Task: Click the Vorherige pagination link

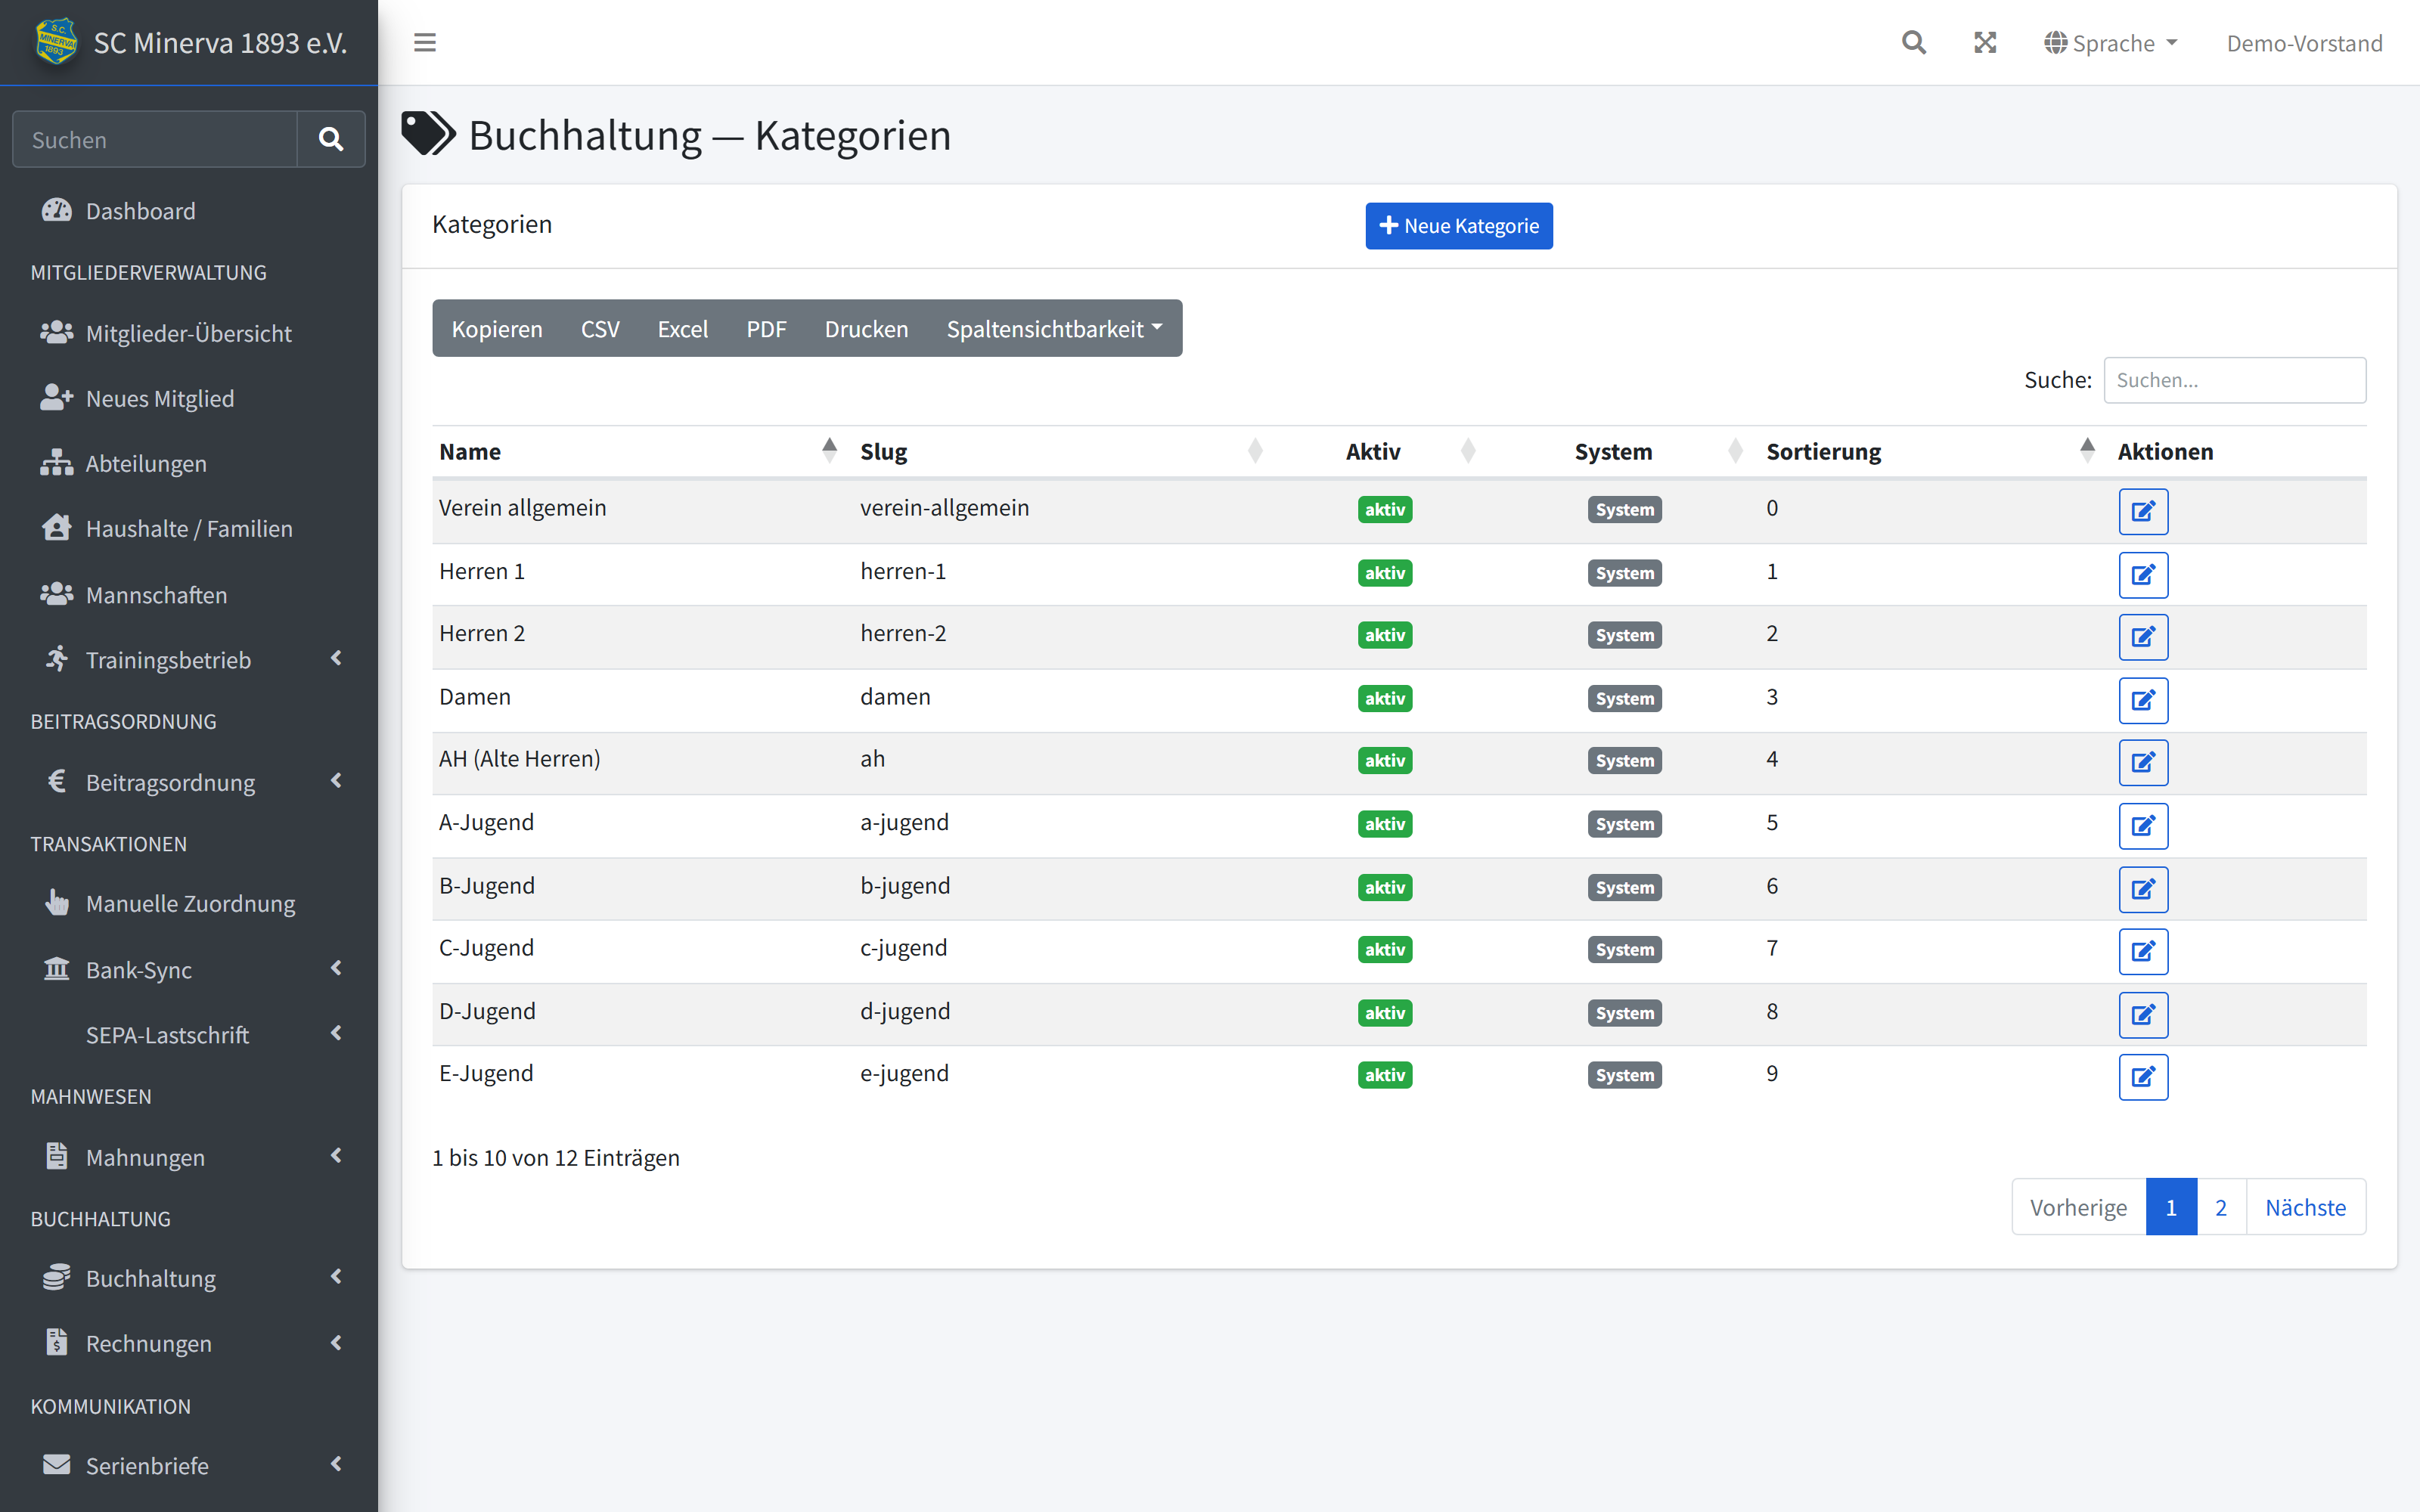Action: coord(2079,1207)
